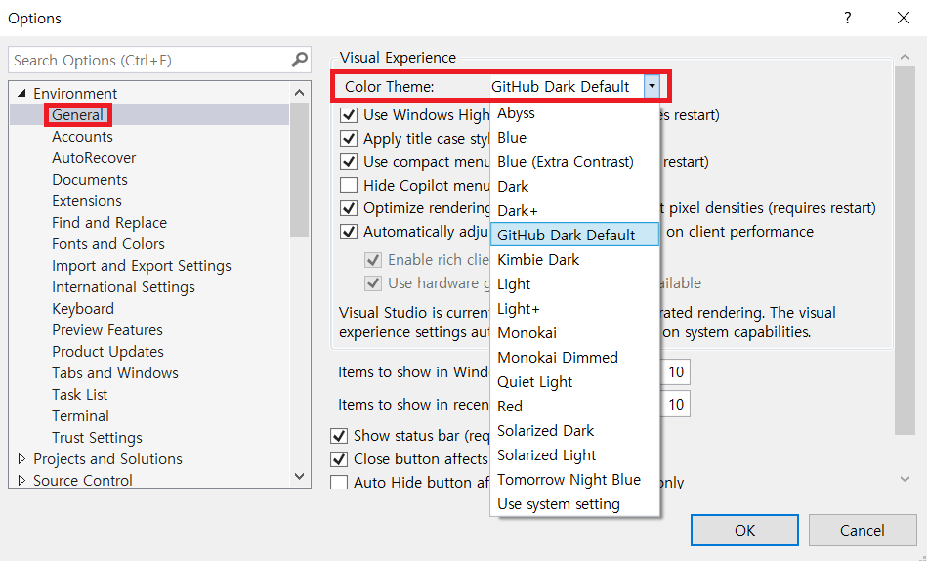Select General under Environment
The image size is (927, 561).
pyautogui.click(x=77, y=114)
